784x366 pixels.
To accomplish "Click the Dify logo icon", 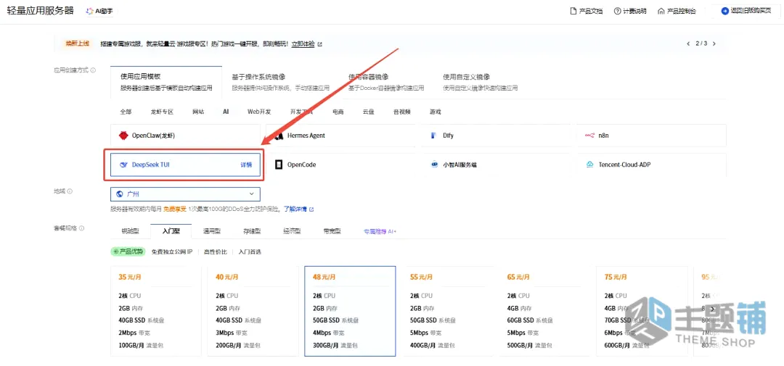I will [x=434, y=136].
